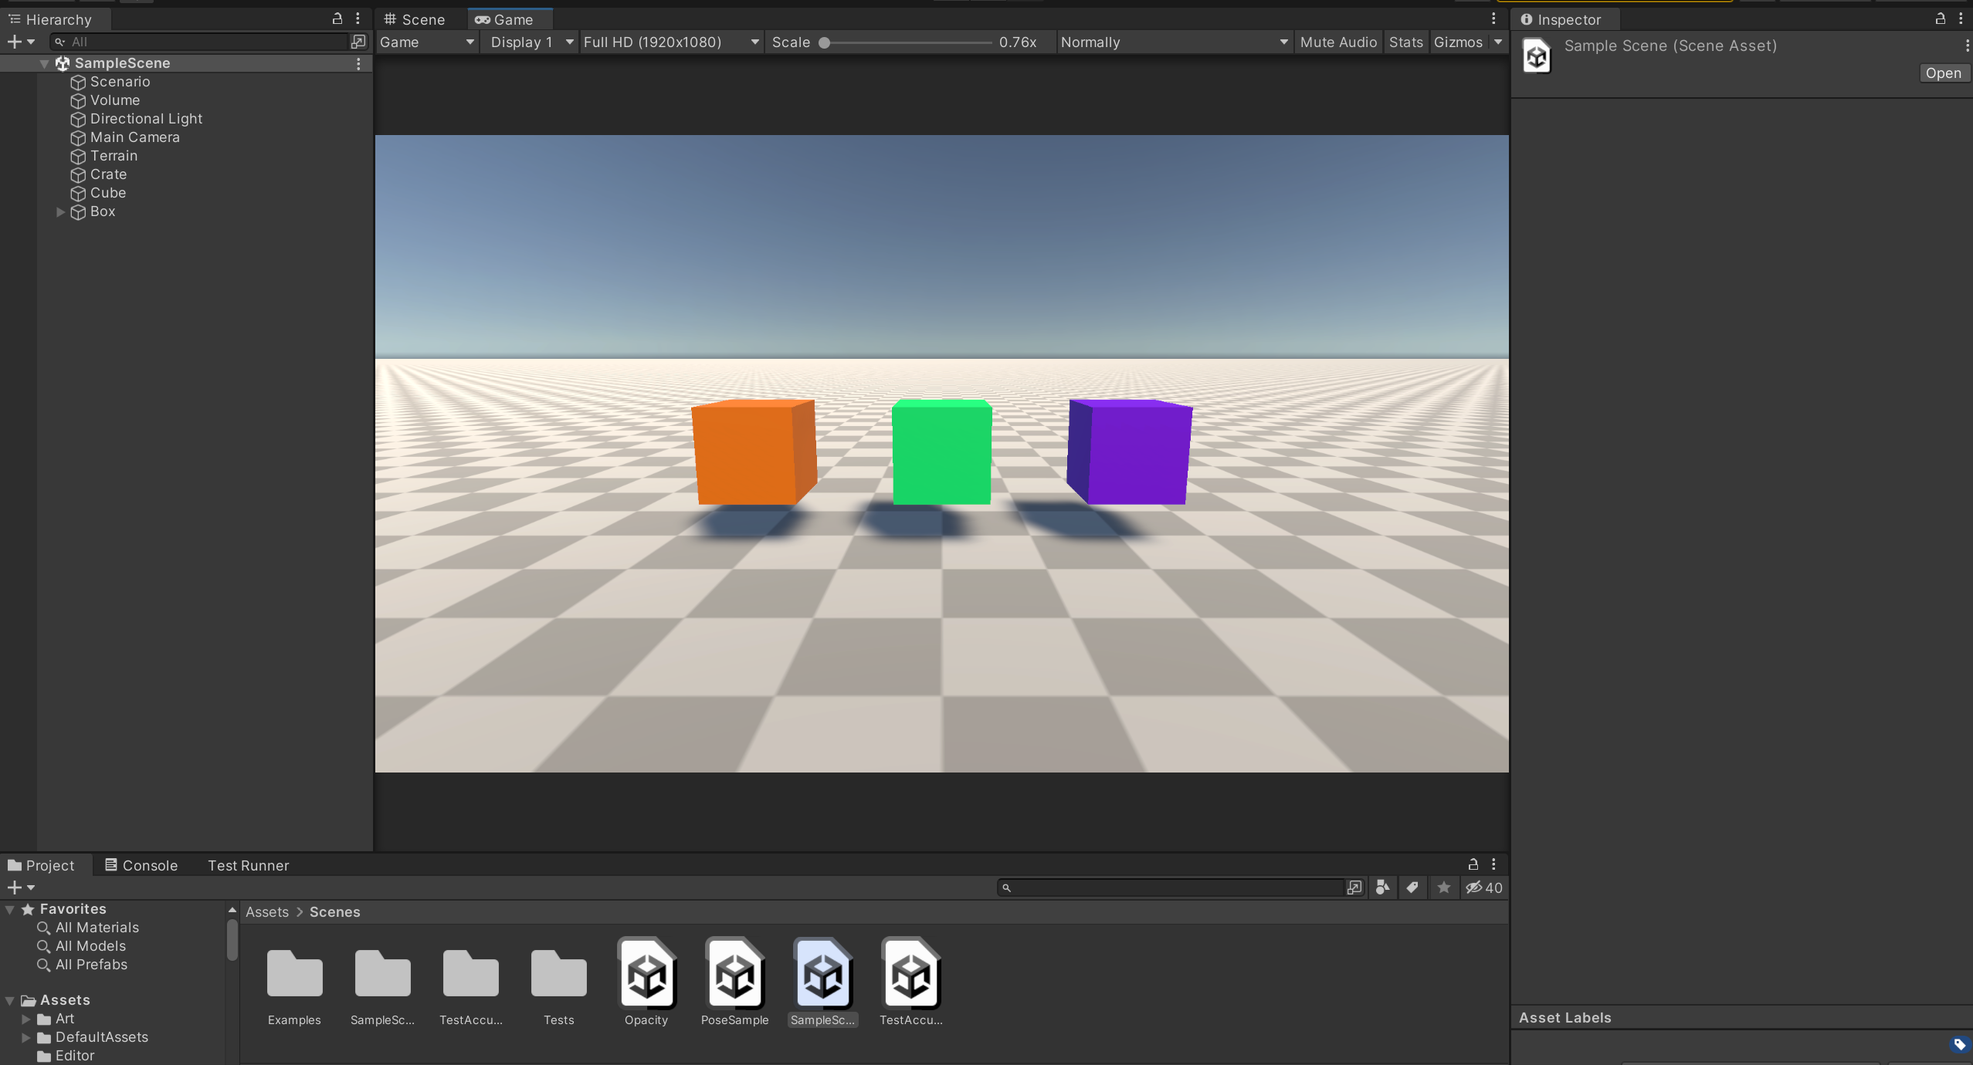The height and width of the screenshot is (1065, 1973).
Task: Toggle the Stats overlay button
Action: pos(1405,42)
